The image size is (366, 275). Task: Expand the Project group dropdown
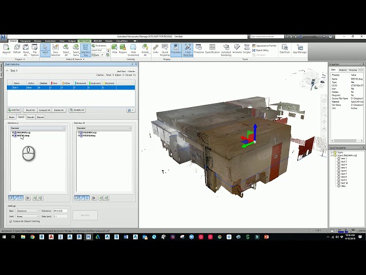click(x=20, y=60)
